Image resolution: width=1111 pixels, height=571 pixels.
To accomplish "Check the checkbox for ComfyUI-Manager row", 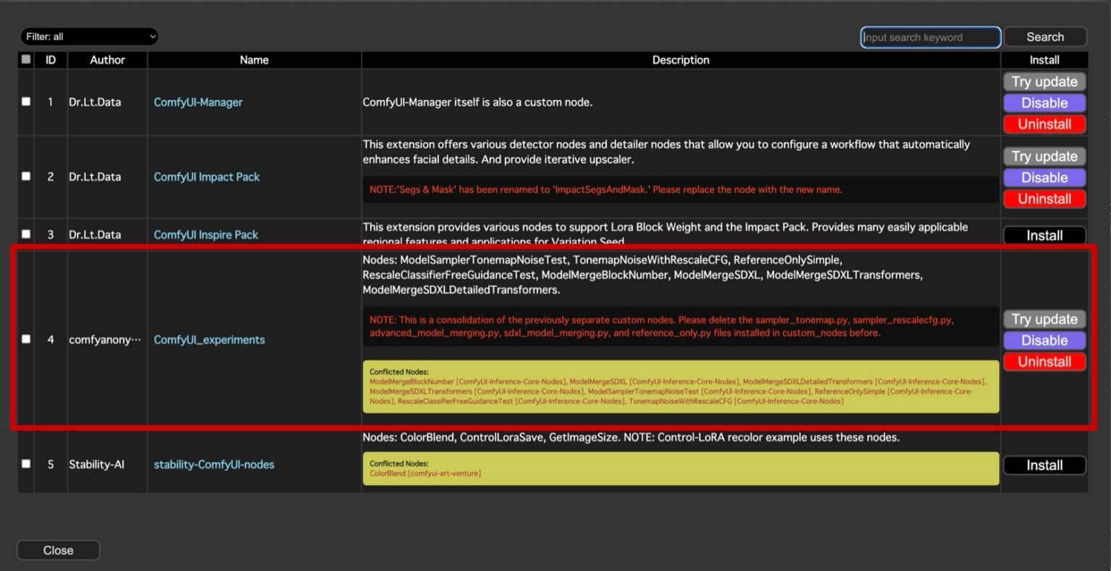I will point(25,101).
